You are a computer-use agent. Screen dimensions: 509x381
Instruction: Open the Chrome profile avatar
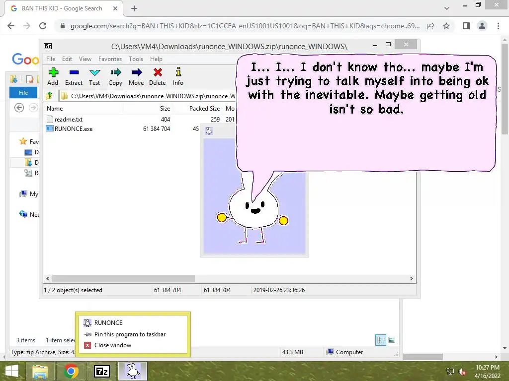[482, 26]
